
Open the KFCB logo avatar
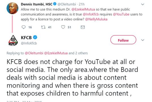13,40
